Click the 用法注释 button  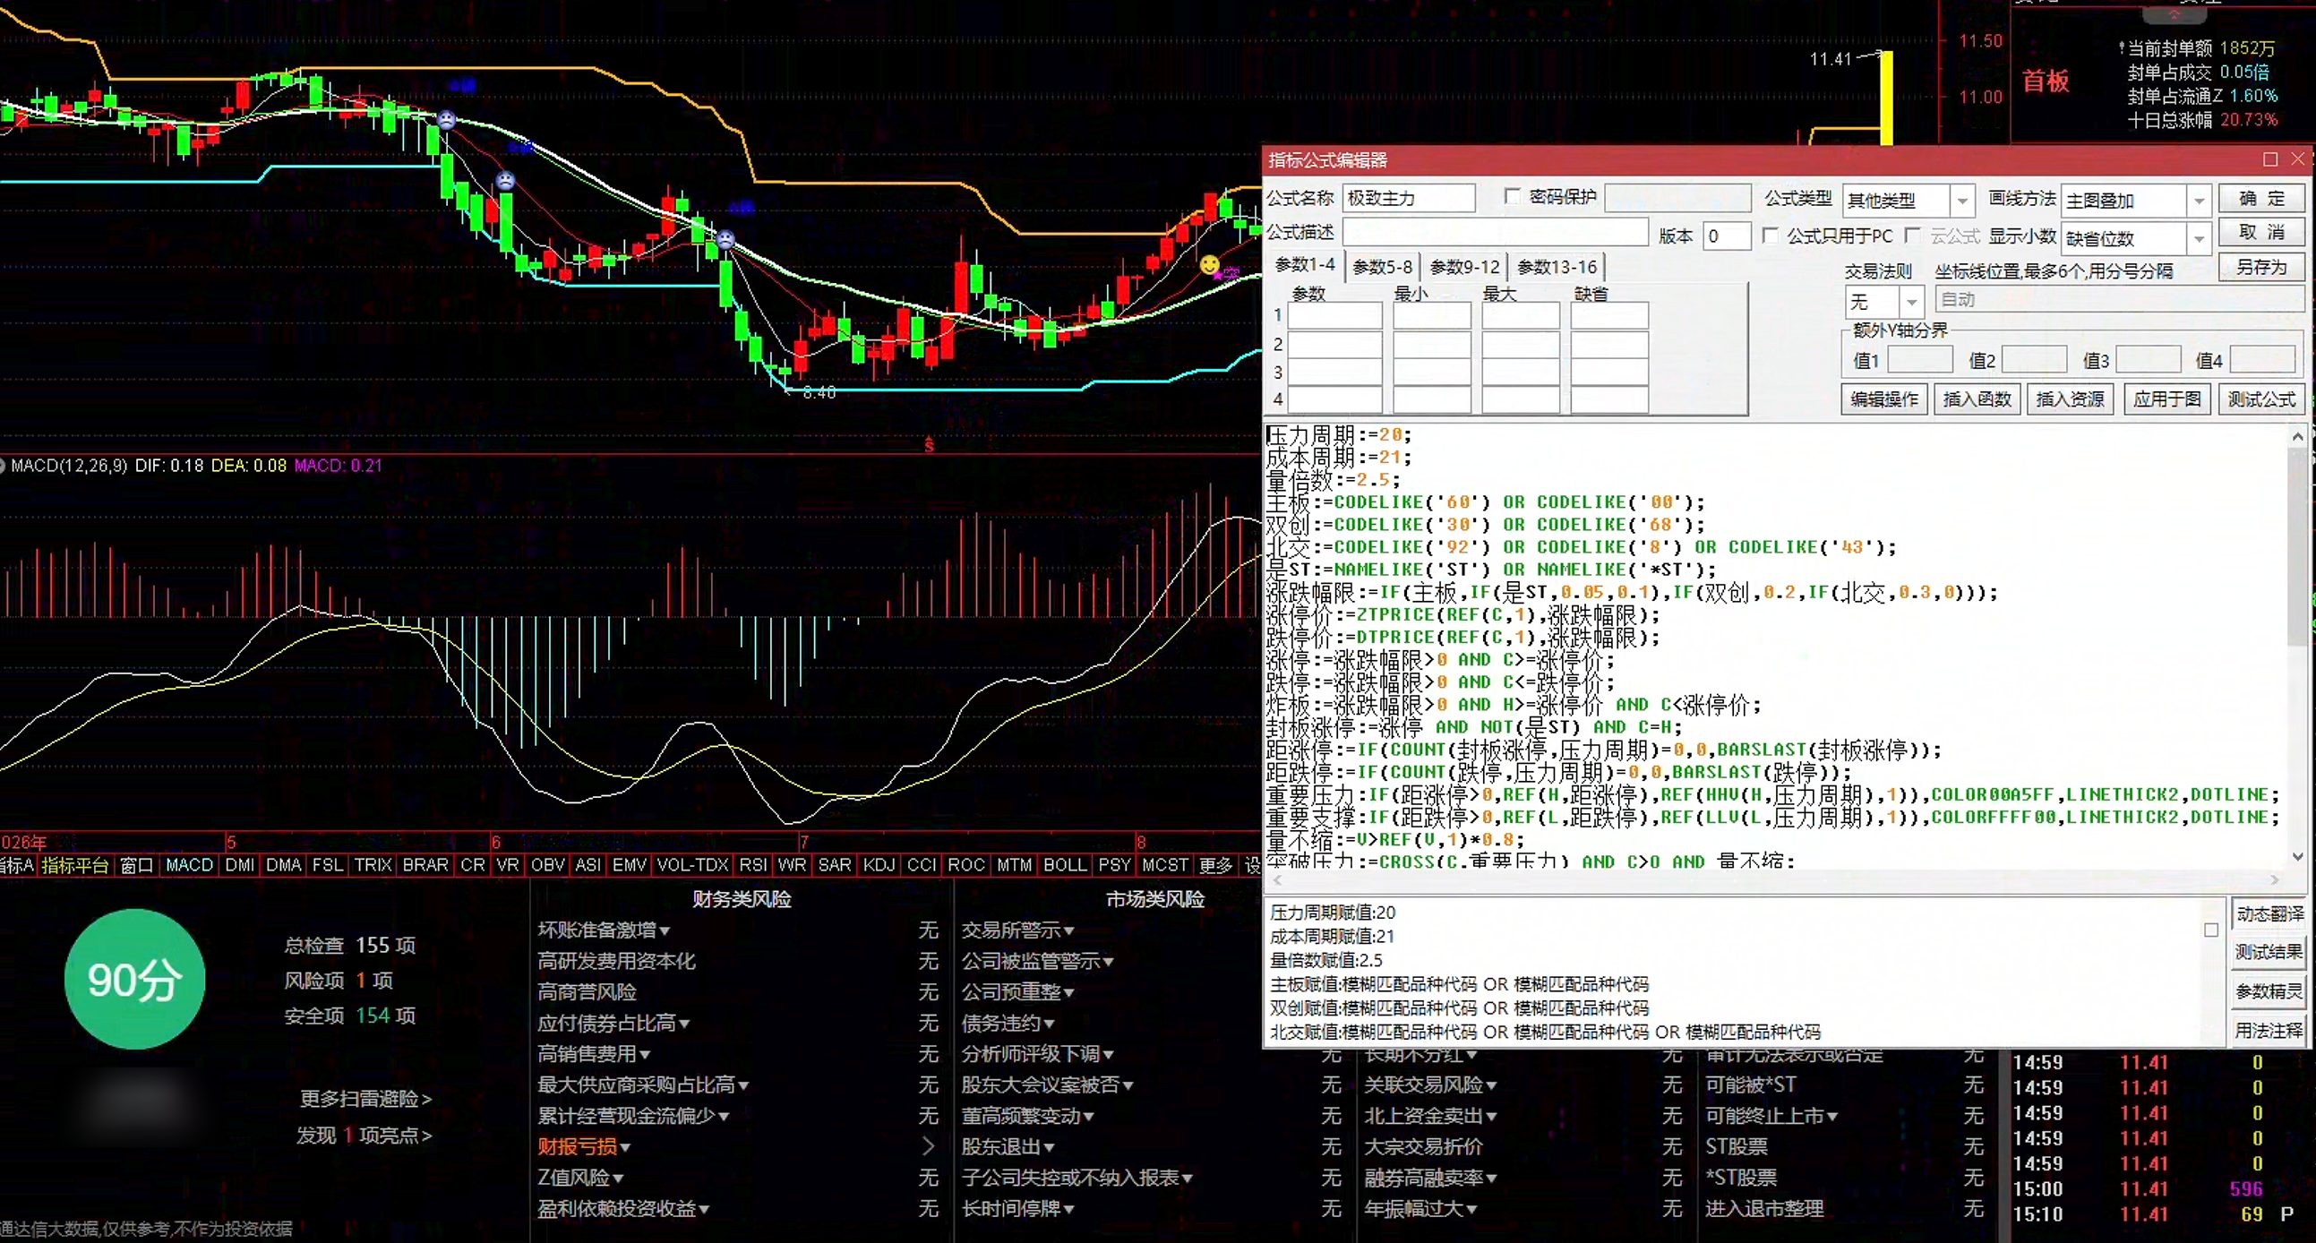(2269, 1029)
